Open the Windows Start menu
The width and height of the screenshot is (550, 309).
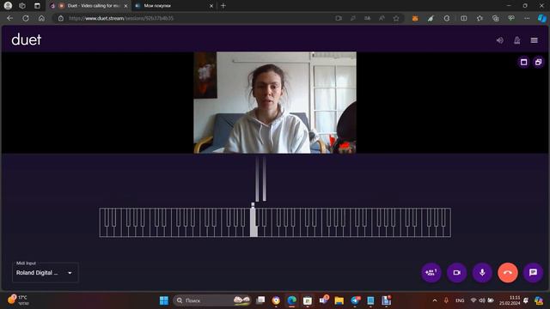click(x=164, y=300)
